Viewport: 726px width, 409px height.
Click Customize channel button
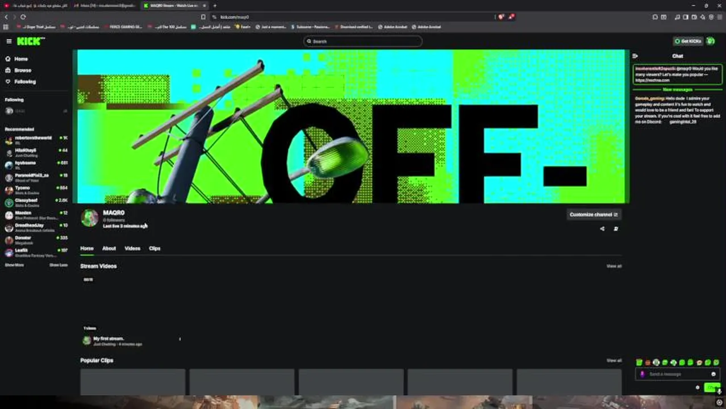594,214
